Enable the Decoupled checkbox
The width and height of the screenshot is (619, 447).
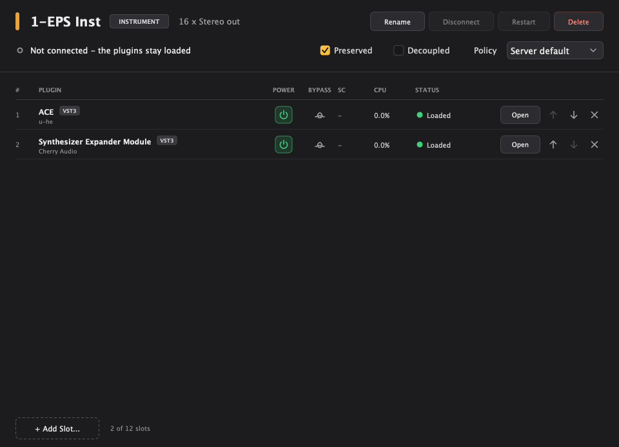(x=398, y=50)
